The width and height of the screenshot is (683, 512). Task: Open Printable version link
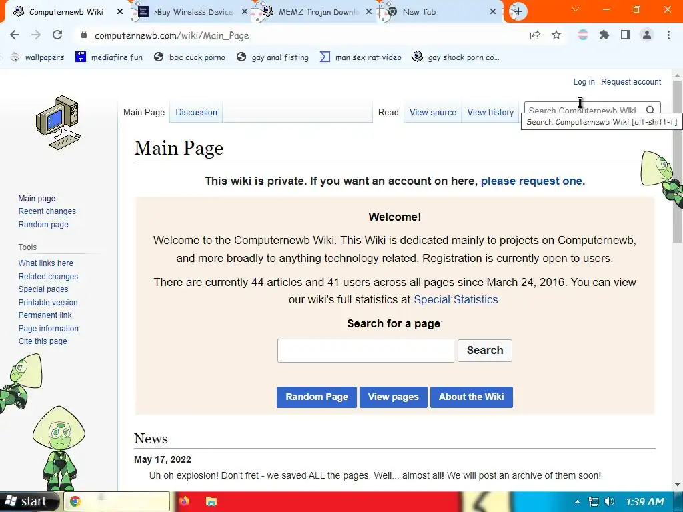(48, 303)
